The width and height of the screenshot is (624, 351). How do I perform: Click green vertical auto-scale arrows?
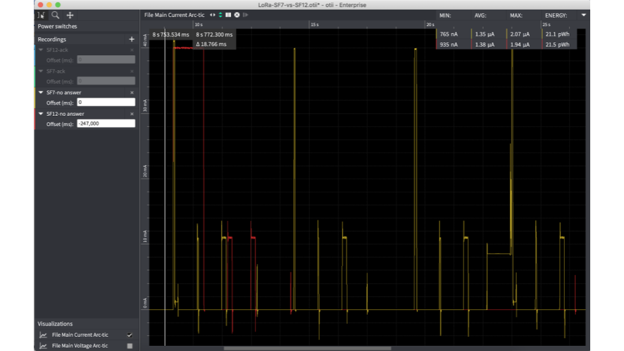coord(220,15)
